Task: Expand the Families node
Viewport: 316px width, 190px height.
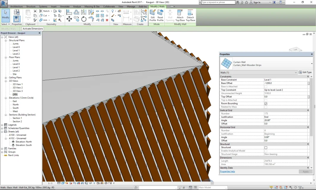Action: [2, 148]
